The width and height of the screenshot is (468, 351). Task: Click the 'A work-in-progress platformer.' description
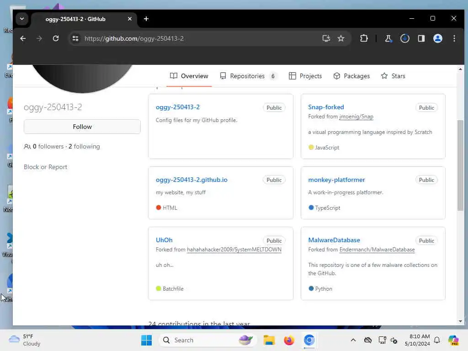[346, 192]
